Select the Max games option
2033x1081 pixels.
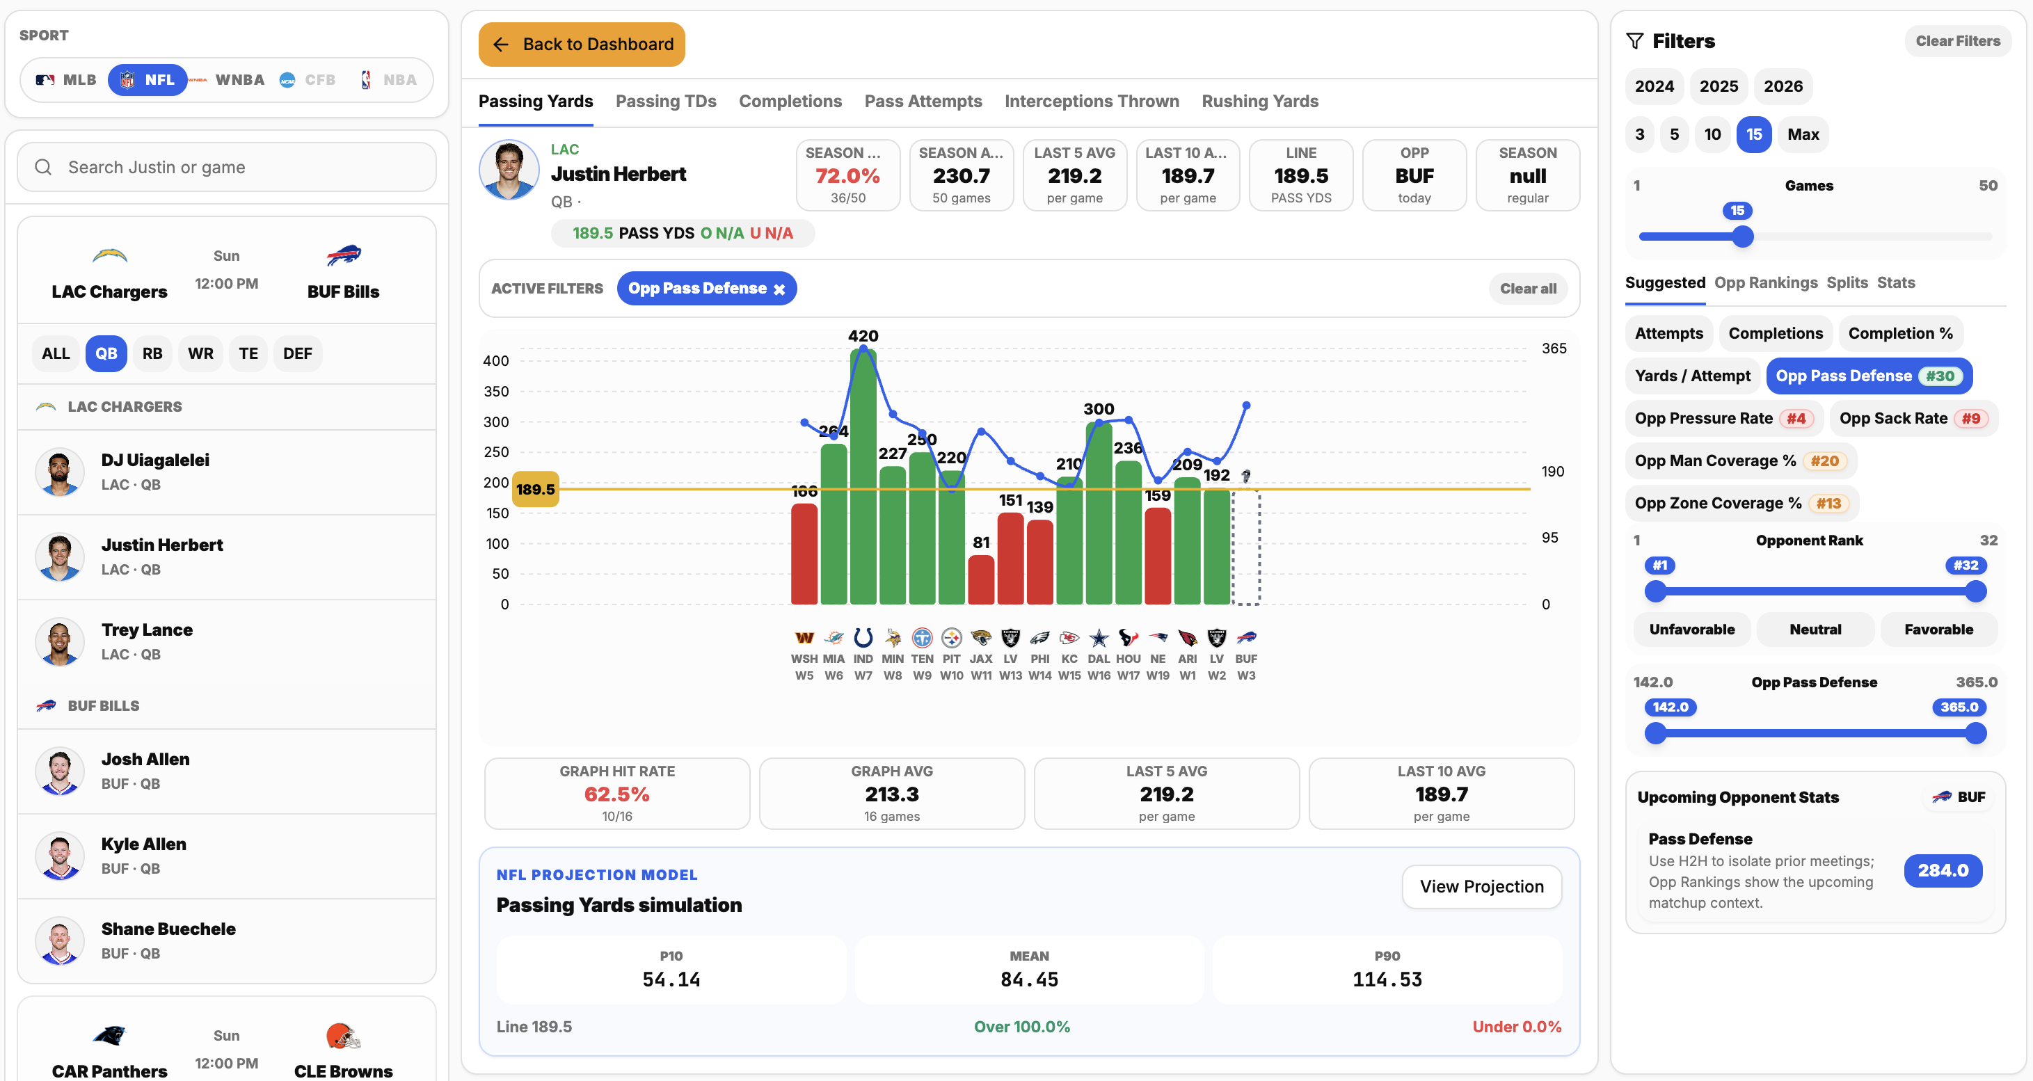click(x=1803, y=134)
